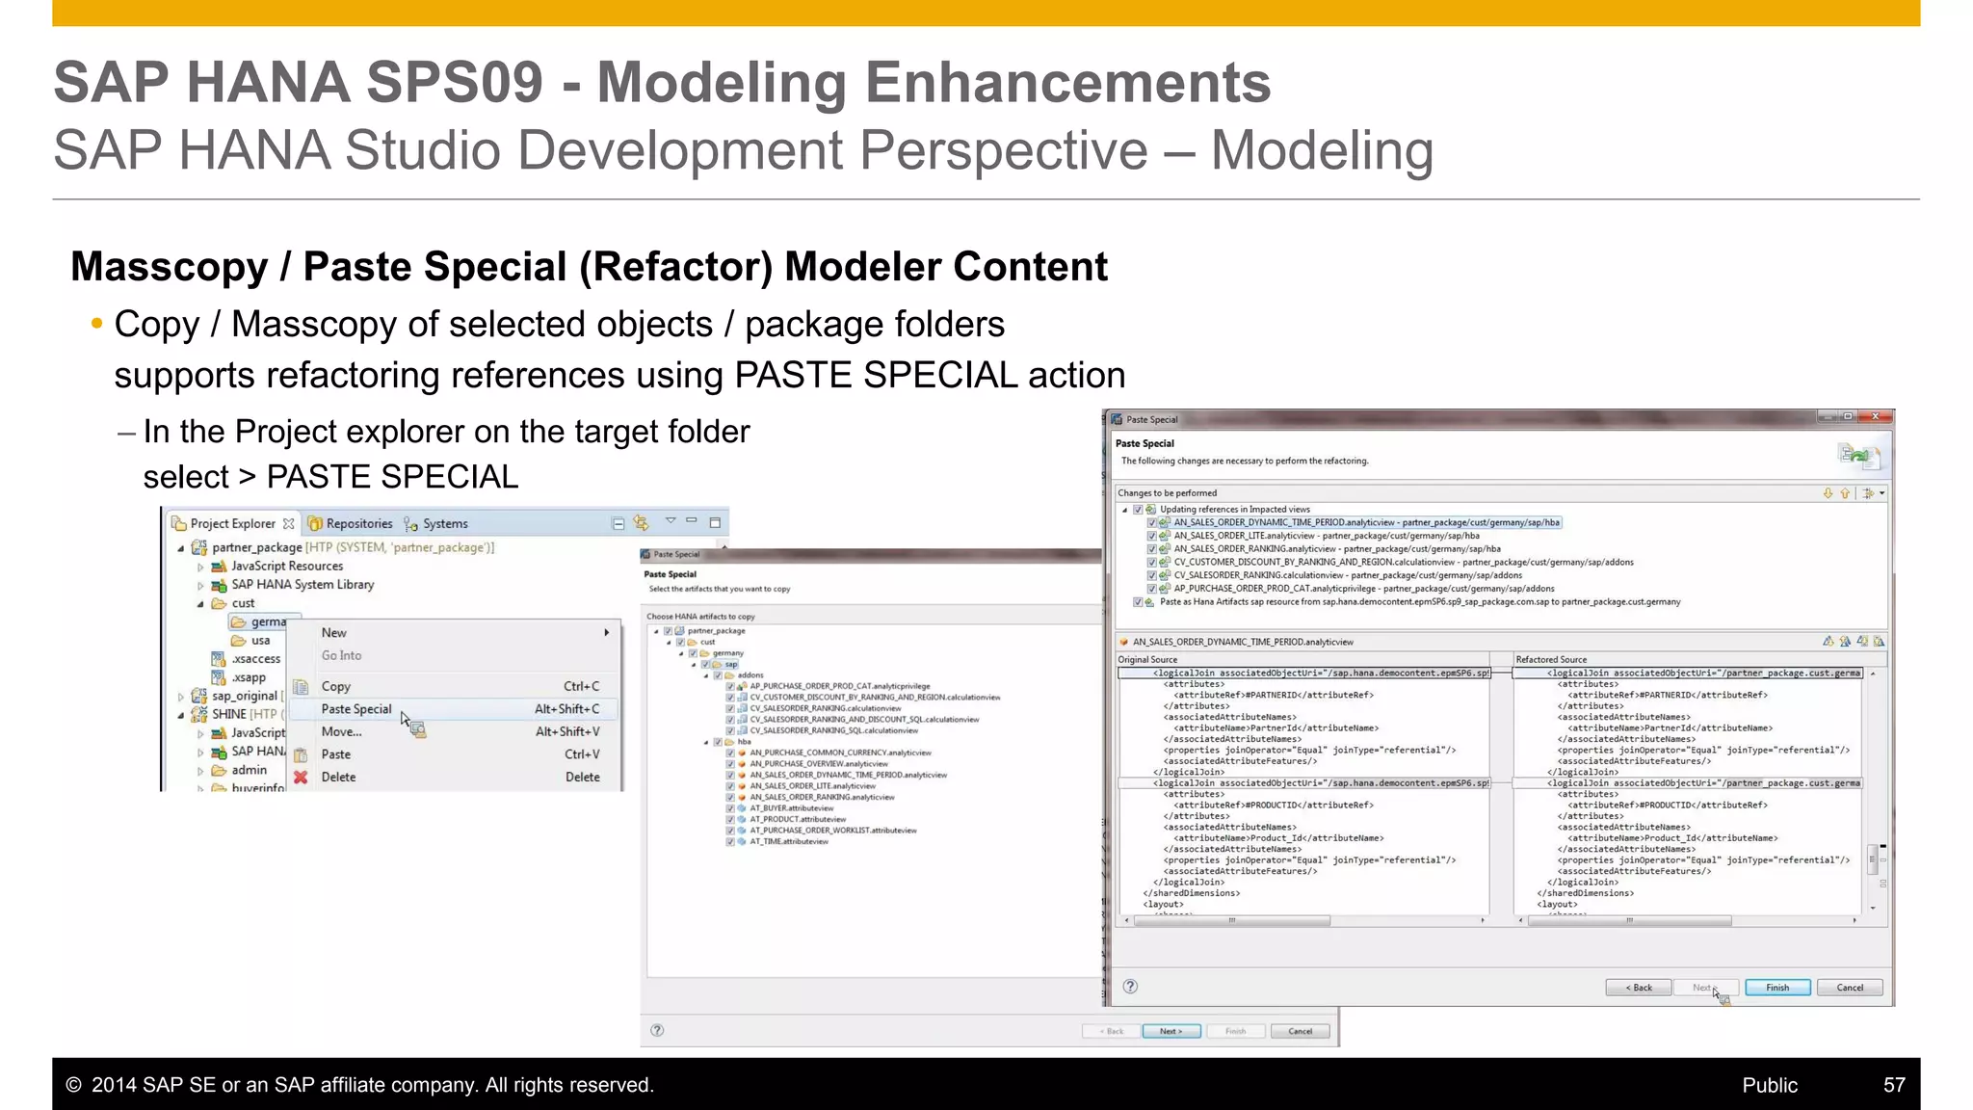Expand the New submenu arrow

(607, 633)
